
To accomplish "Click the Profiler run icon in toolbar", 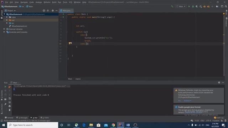I will 201,6.
